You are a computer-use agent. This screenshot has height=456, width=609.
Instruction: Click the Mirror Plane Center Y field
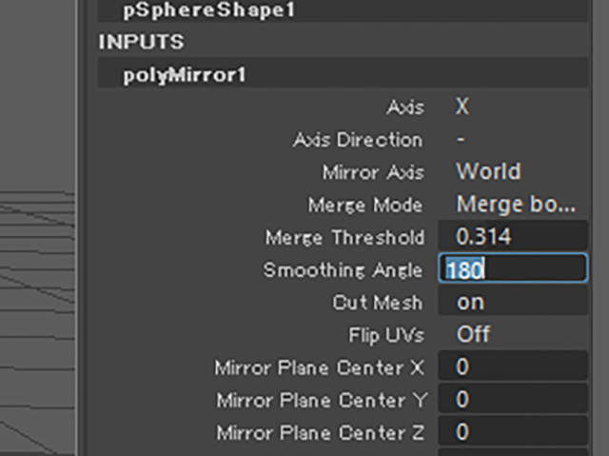512,400
